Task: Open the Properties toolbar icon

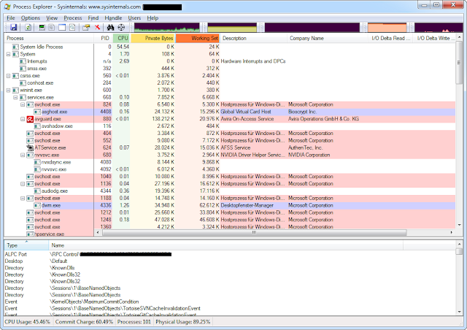Action: [86, 28]
